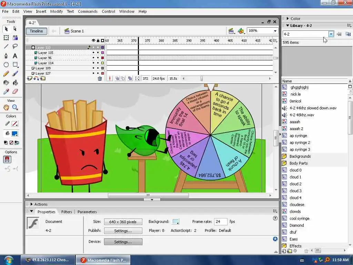The image size is (353, 265).
Task: Select the Pen tool
Action: coord(6,56)
